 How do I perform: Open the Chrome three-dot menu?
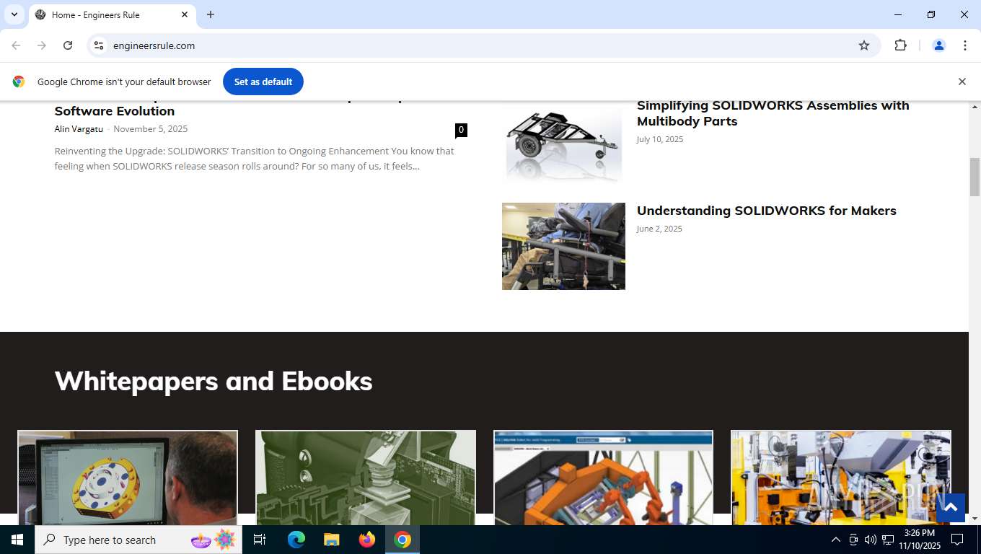click(x=965, y=45)
